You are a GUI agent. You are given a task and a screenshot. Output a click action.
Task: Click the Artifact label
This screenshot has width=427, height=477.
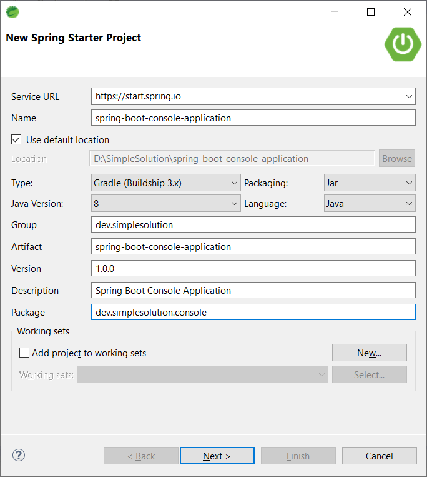point(27,247)
